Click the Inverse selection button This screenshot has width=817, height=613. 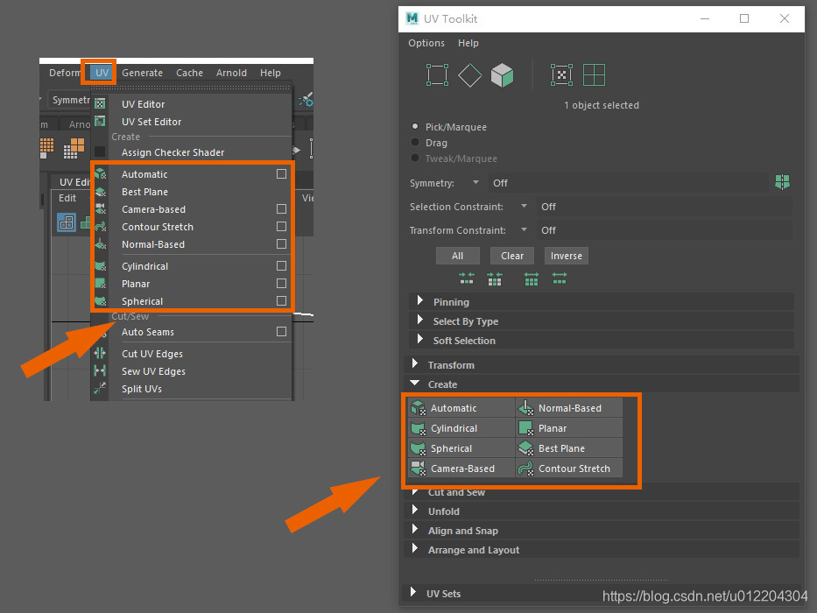[x=567, y=256]
